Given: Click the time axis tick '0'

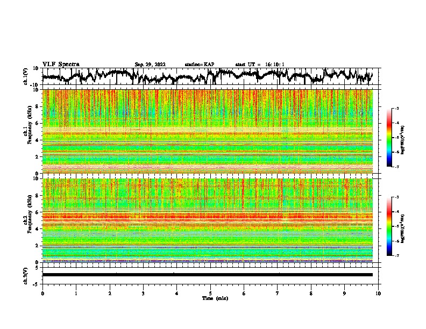Looking at the screenshot, I should 42,294.
